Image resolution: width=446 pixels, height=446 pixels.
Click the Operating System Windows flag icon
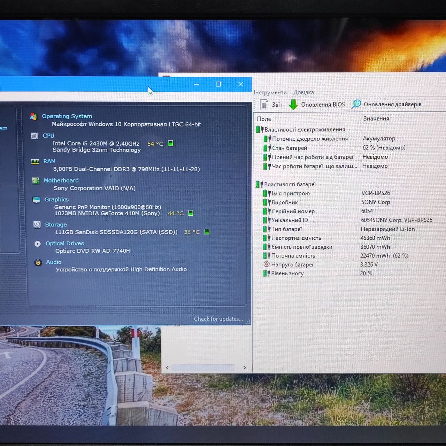(34, 116)
